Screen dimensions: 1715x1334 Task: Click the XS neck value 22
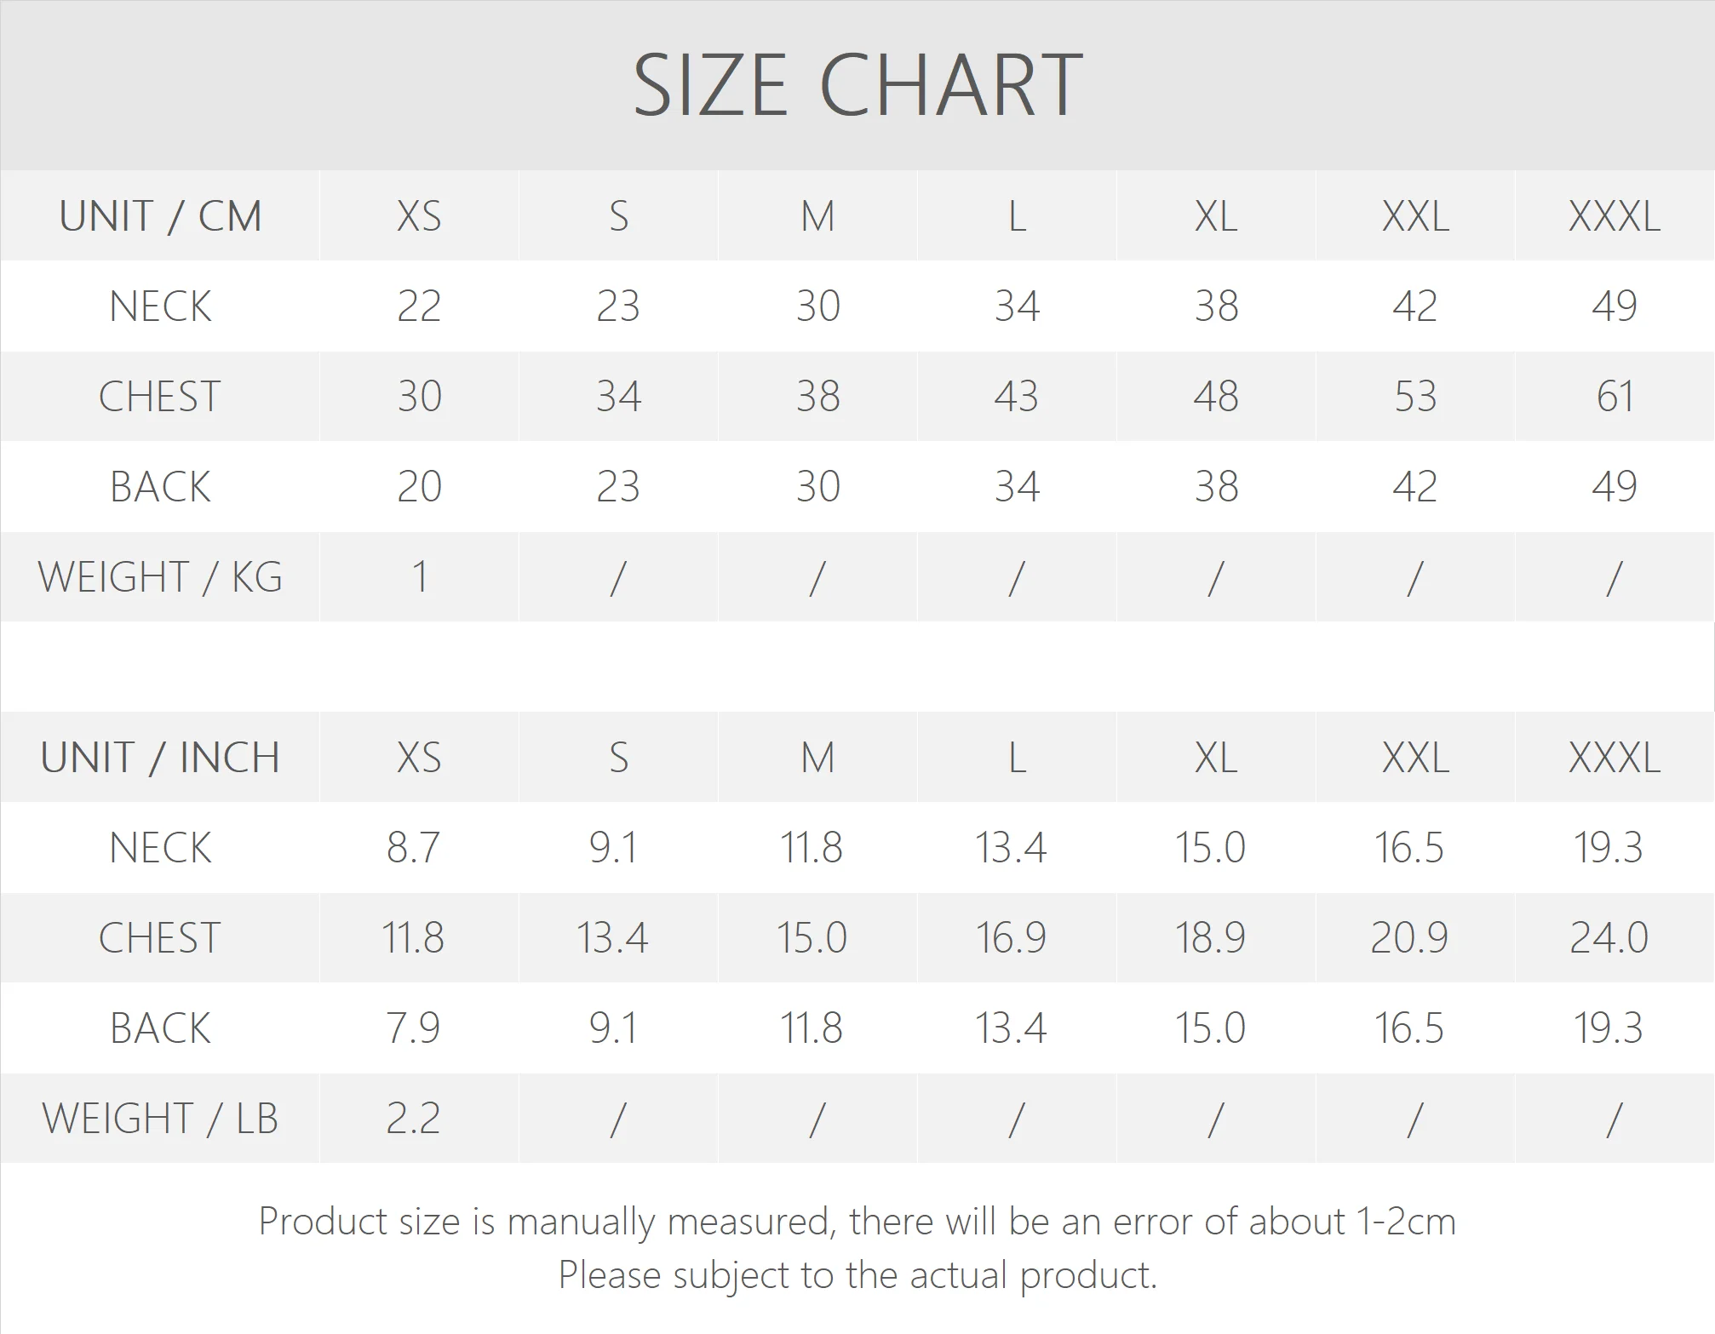pos(419,306)
